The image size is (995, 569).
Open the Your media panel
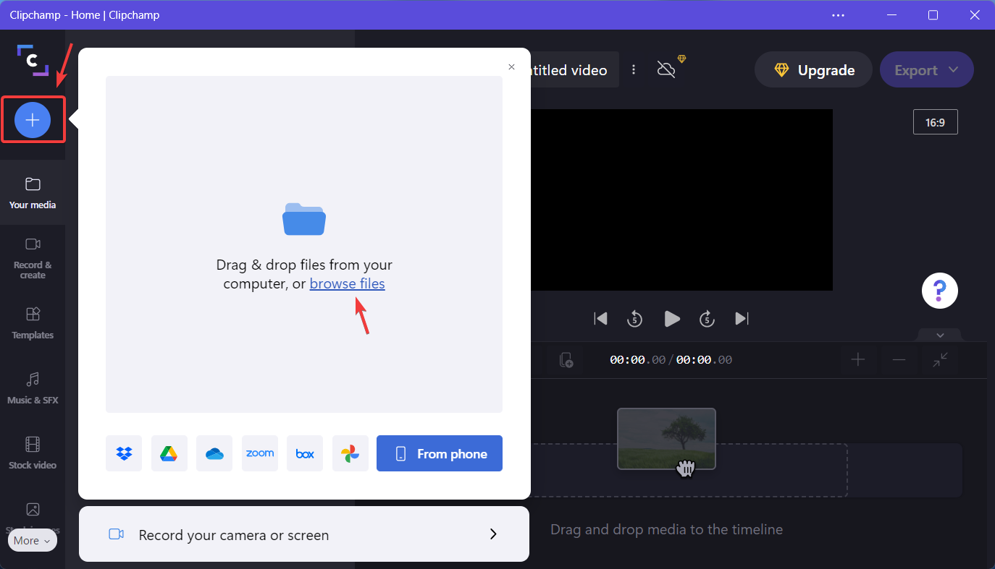coord(32,192)
